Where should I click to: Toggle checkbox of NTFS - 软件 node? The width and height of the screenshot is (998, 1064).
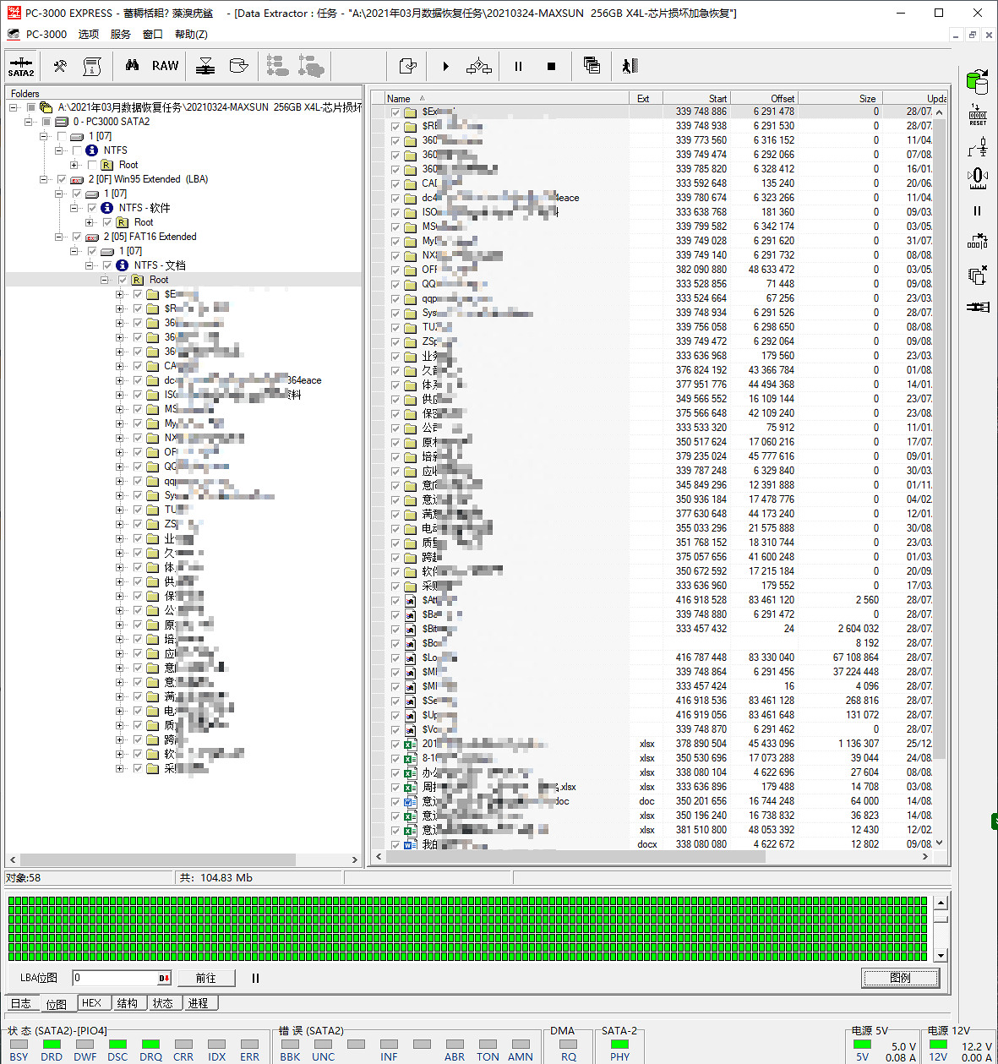[x=92, y=208]
